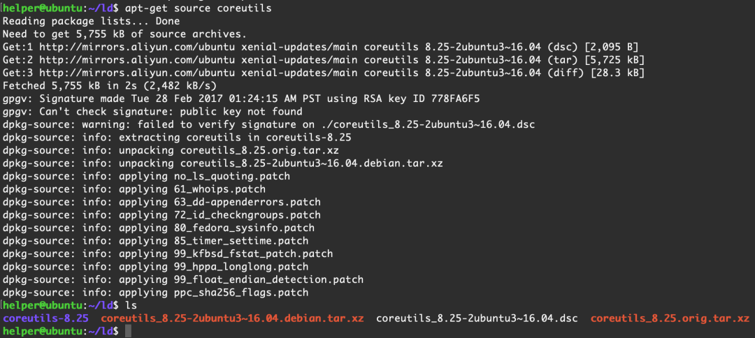Click the red coreutils_8.25.orig.tar.xz file in ls output
Viewport: 755px width, 338px height.
pos(670,318)
